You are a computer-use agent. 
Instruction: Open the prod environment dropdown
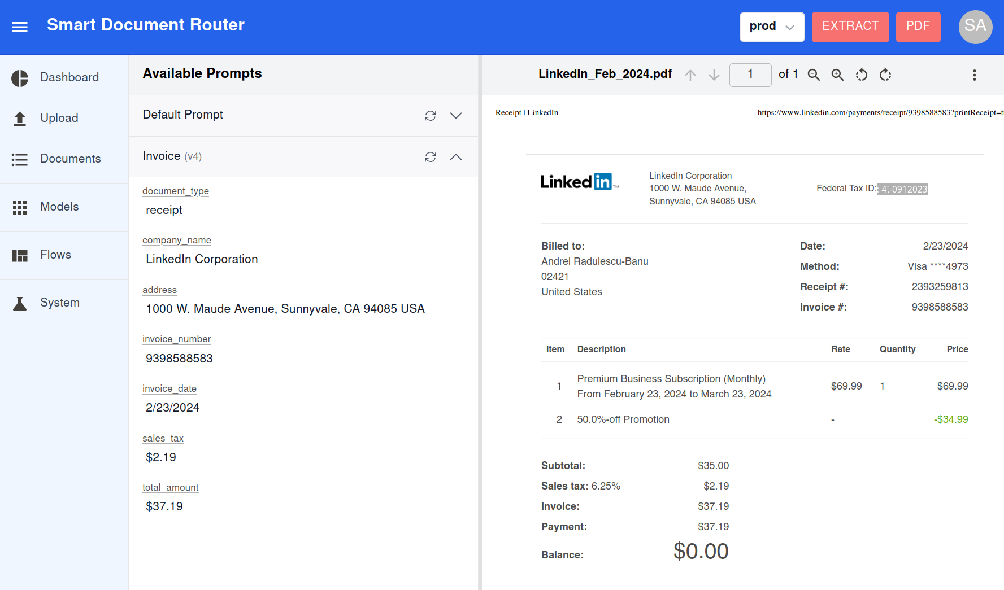tap(772, 27)
